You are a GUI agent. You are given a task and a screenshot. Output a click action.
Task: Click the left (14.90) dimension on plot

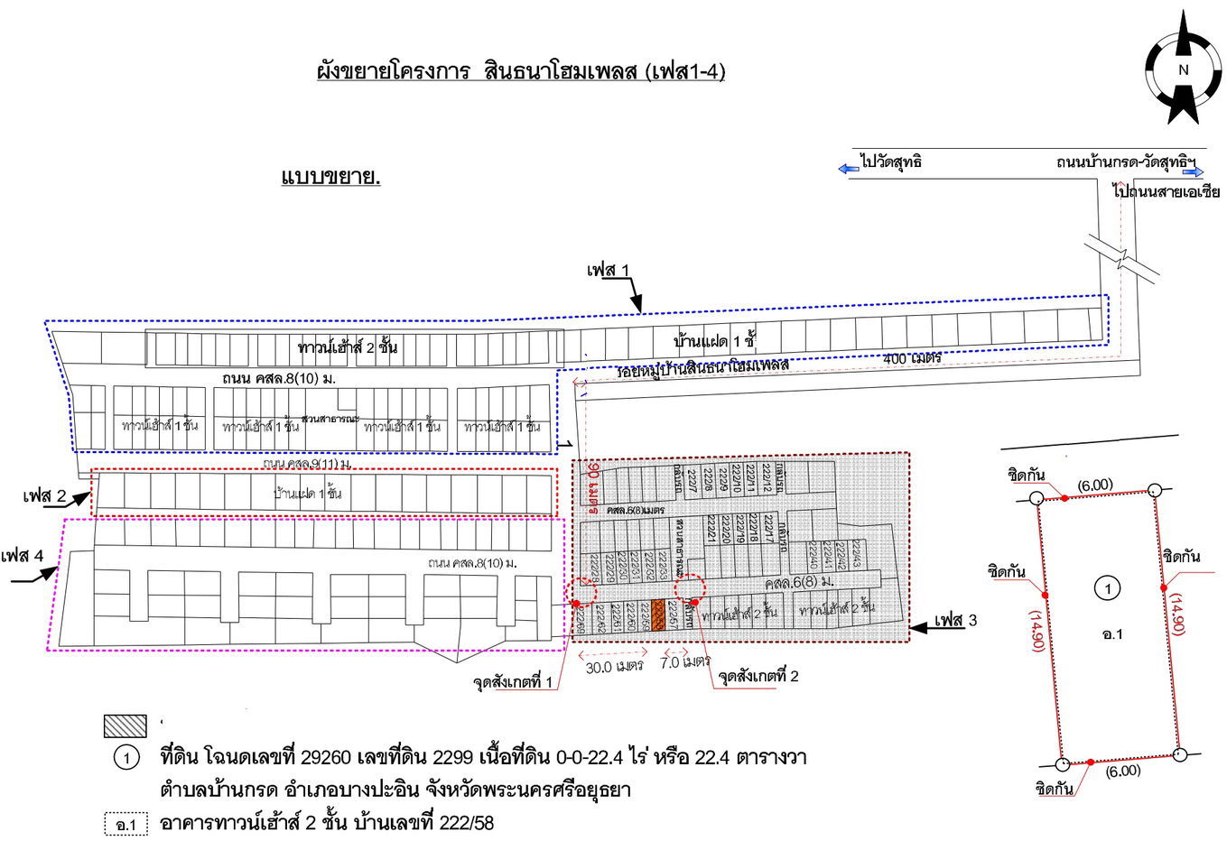[x=1037, y=631]
